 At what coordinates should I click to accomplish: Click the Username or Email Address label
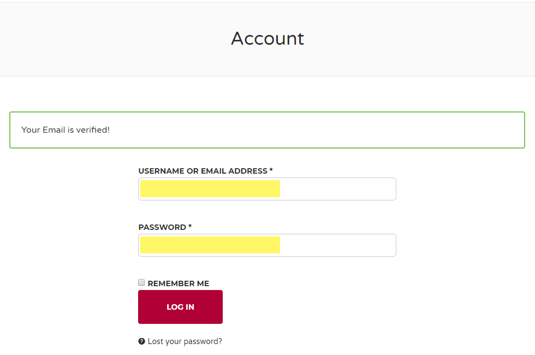pos(203,171)
